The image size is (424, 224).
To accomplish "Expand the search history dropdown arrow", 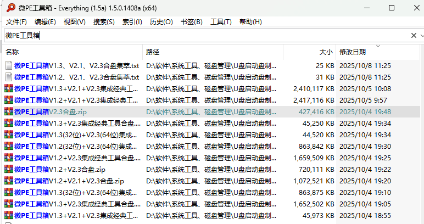I will click(420, 35).
